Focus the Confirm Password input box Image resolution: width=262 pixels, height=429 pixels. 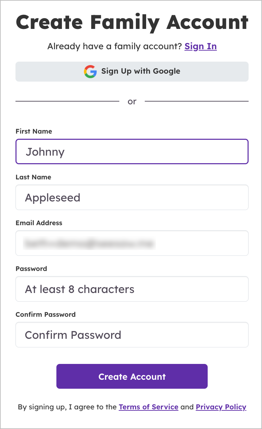tap(132, 335)
